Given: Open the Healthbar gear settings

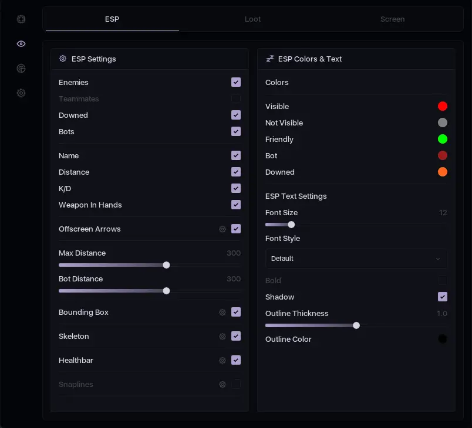Looking at the screenshot, I should 222,361.
